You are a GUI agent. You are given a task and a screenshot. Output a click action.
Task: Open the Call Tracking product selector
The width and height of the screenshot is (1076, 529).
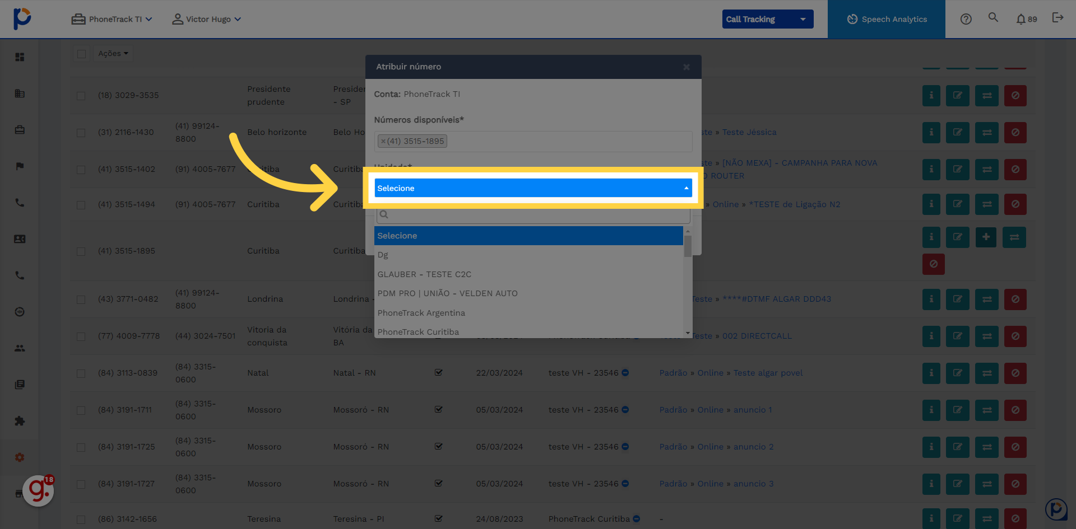767,19
